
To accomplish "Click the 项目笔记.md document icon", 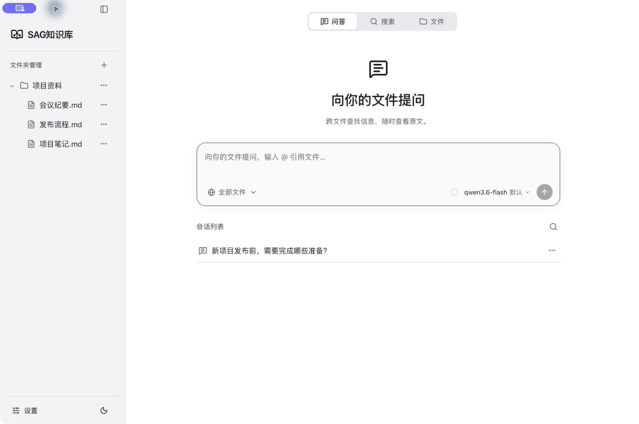I will click(x=31, y=144).
